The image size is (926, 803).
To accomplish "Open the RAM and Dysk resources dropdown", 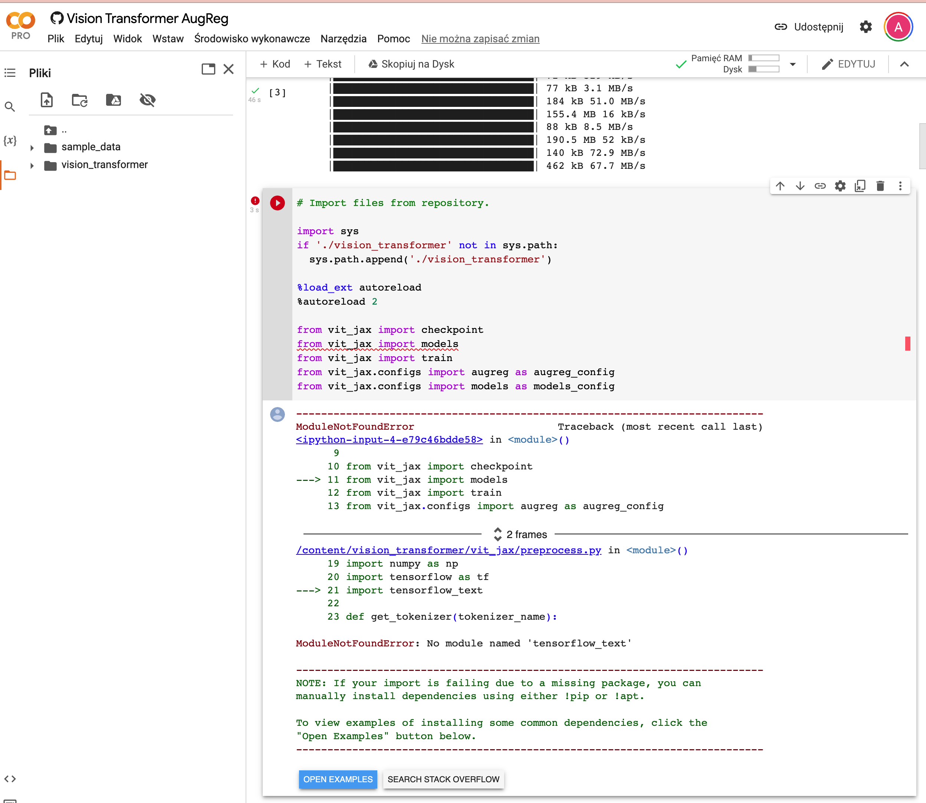I will pyautogui.click(x=792, y=63).
